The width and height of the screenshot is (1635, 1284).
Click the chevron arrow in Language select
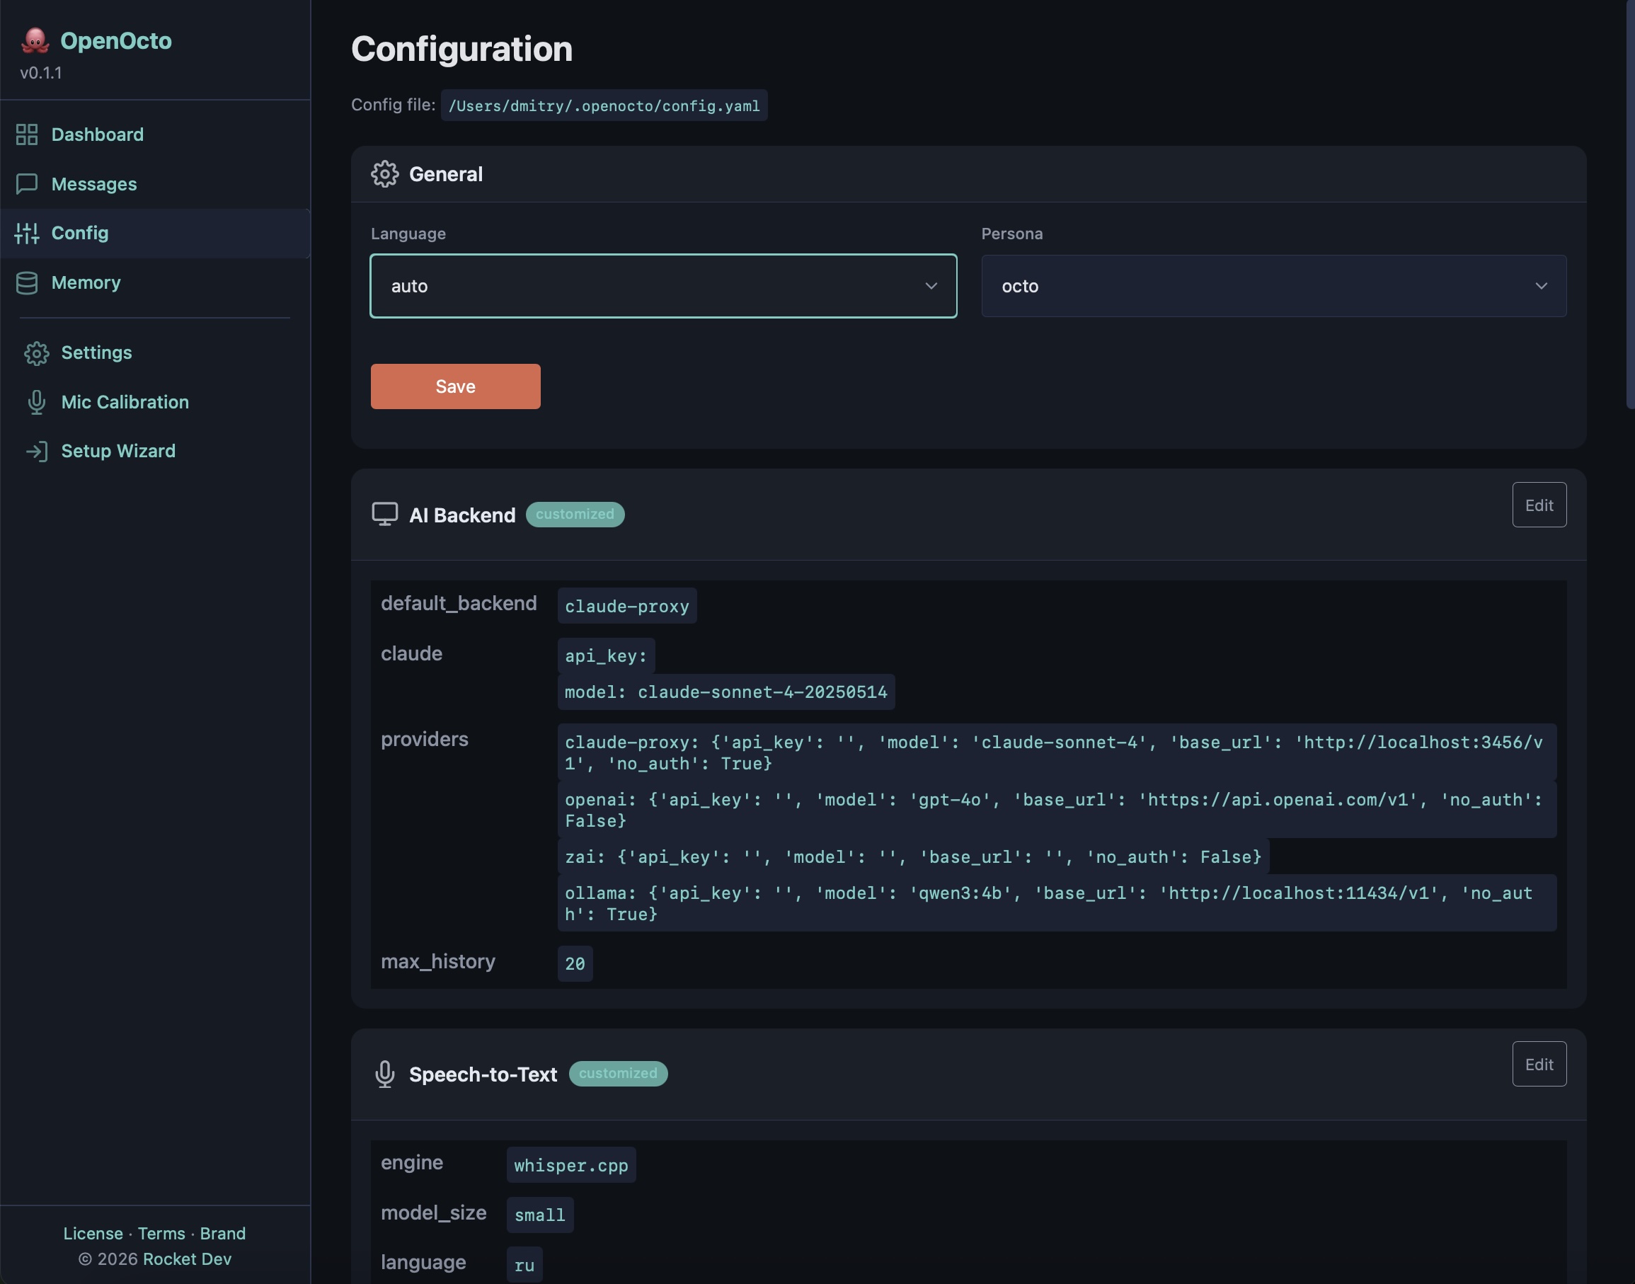click(931, 286)
